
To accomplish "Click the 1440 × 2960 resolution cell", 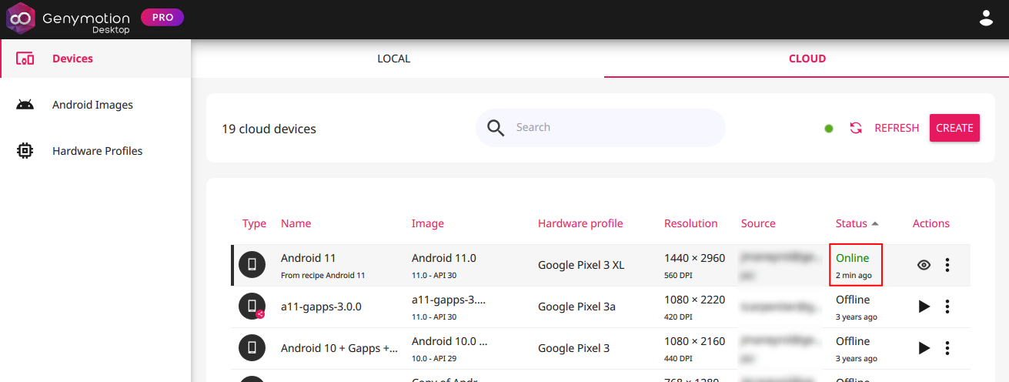I will 694,258.
